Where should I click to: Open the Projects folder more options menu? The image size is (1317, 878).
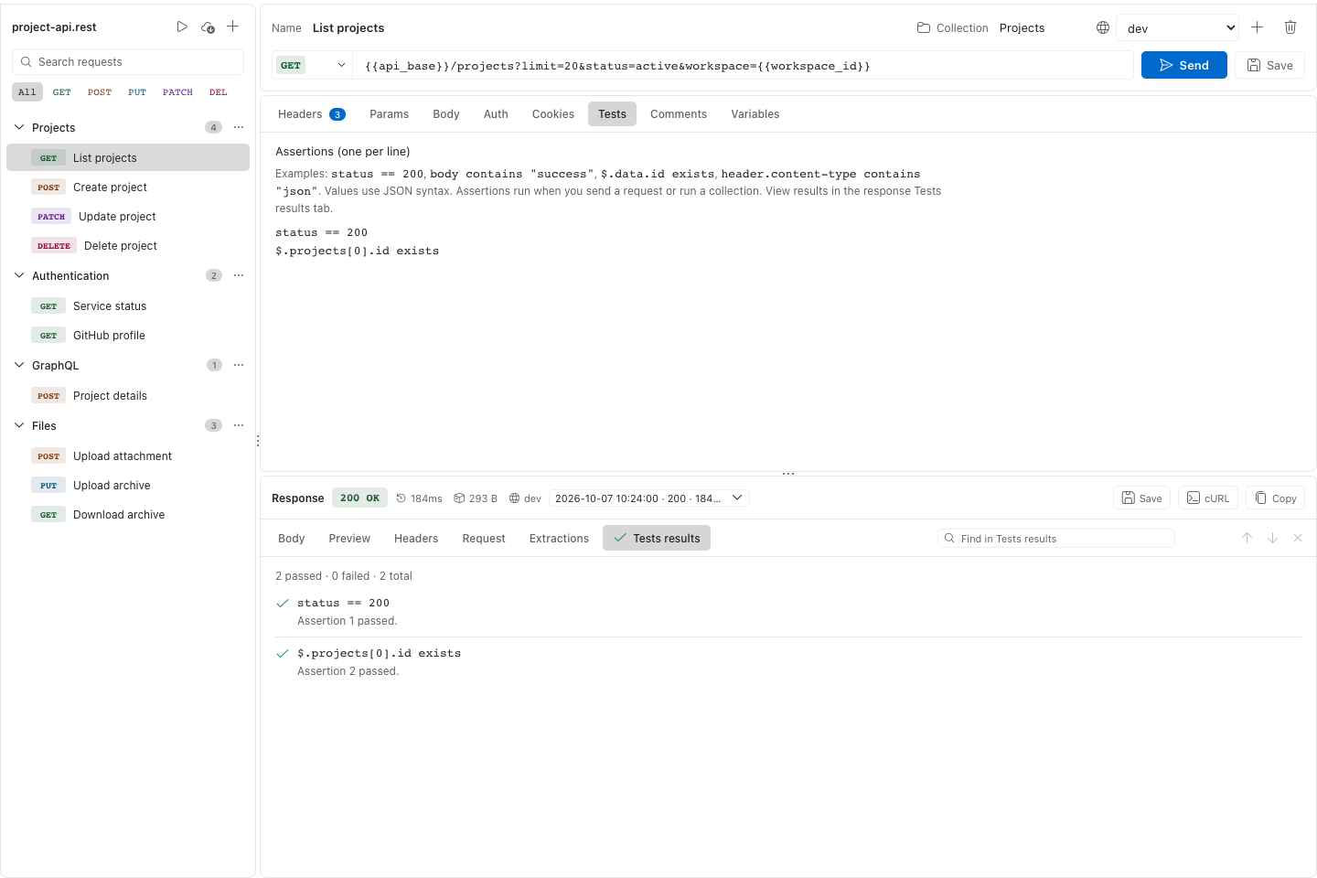click(239, 127)
